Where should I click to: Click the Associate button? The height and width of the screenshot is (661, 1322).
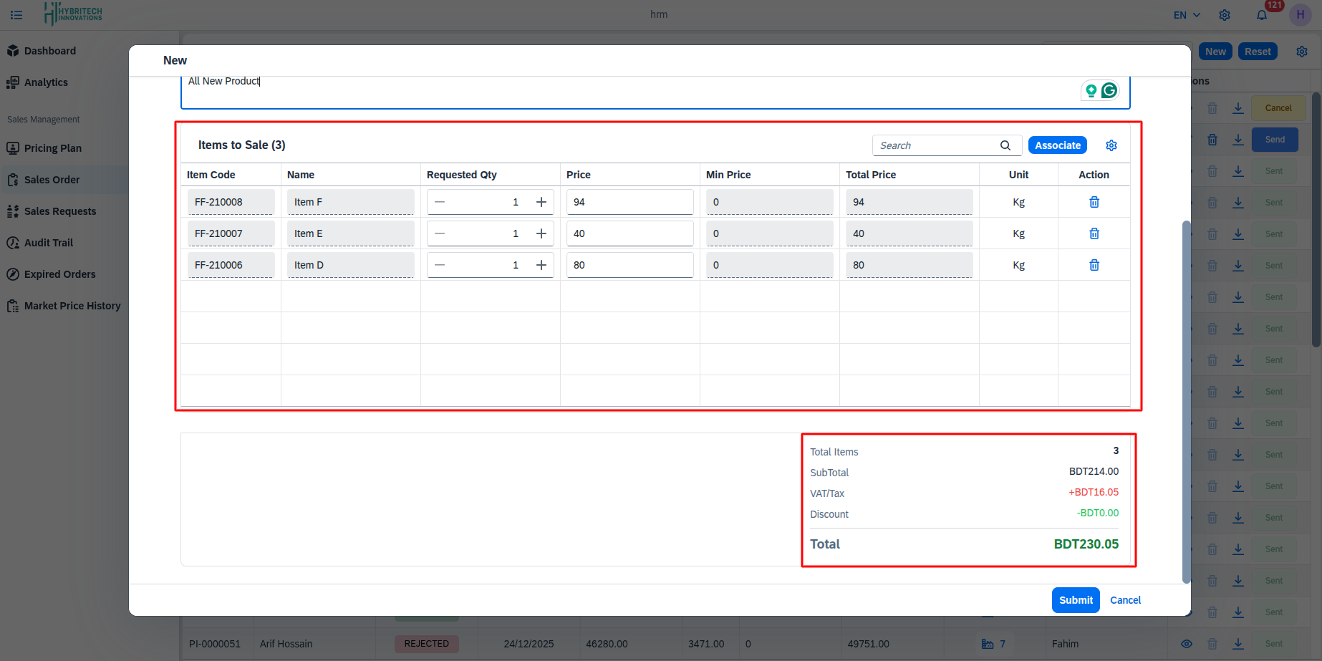coord(1057,145)
